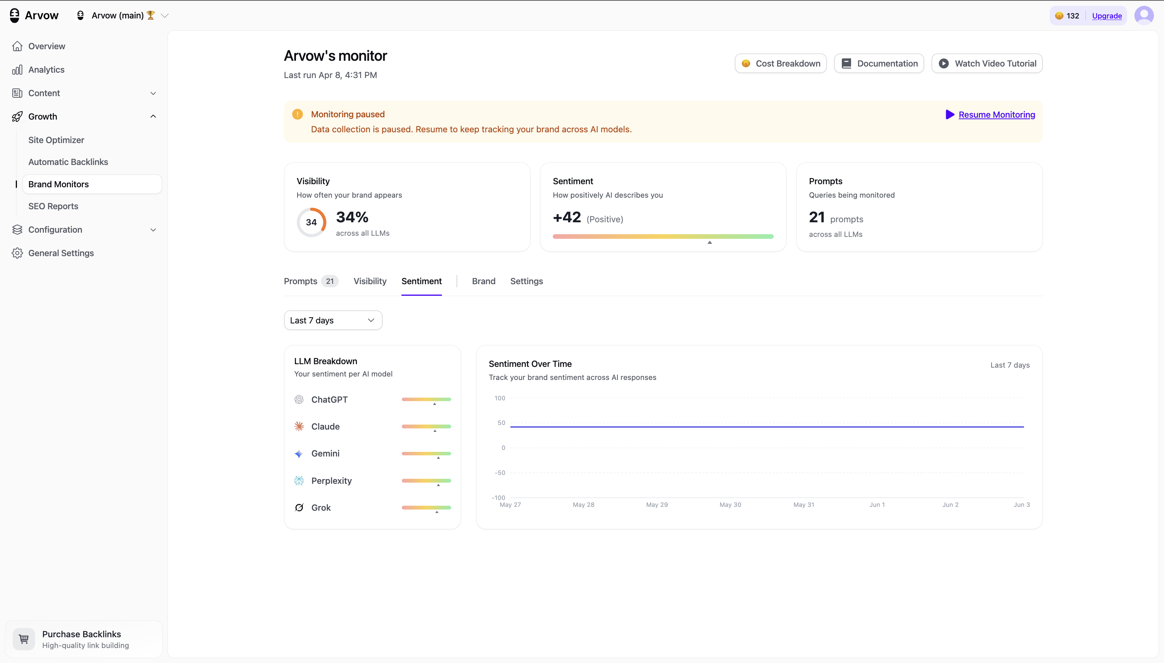Click the Grok logo icon
This screenshot has width=1164, height=663.
tap(299, 507)
